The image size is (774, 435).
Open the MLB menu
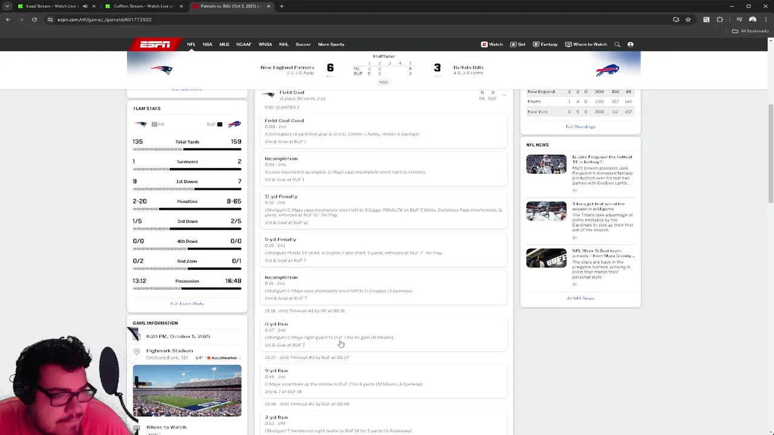click(x=224, y=44)
